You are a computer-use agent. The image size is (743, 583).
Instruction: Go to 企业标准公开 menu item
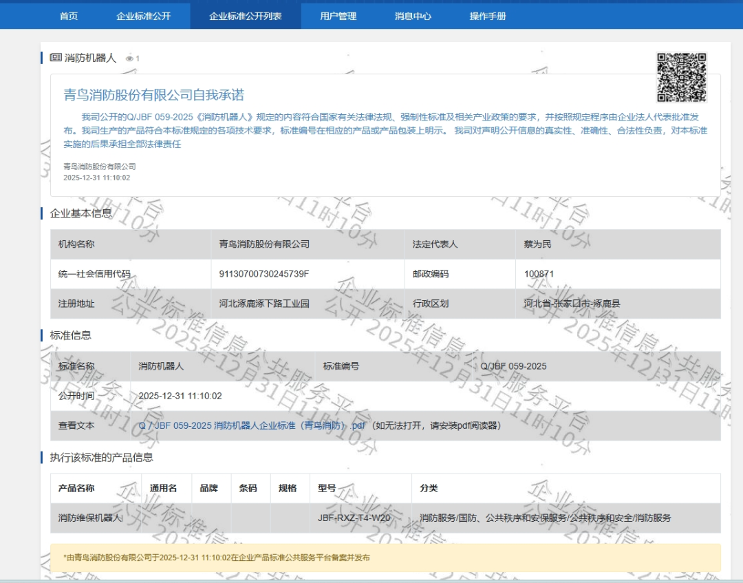(144, 16)
